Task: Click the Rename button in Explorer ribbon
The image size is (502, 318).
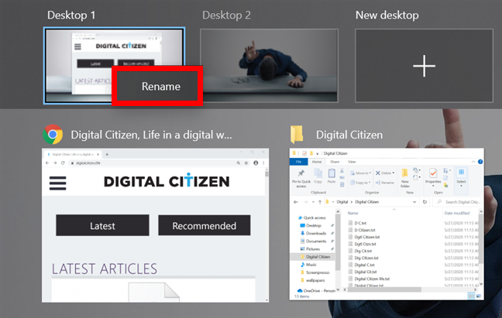Action: click(x=385, y=183)
